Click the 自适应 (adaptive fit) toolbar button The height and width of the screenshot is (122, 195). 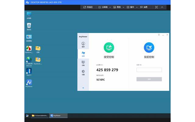tap(88, 7)
